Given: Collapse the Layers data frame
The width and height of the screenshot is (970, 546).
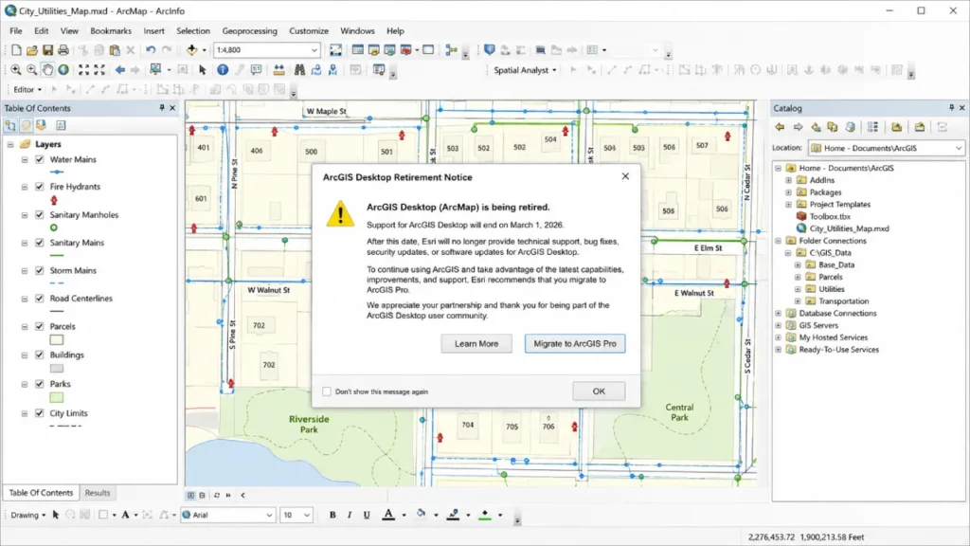Looking at the screenshot, I should 10,144.
